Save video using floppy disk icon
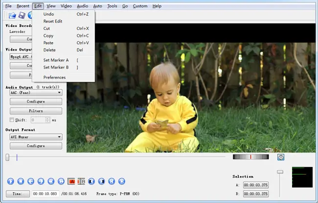Viewport: 318px width, 203px height. pos(22,15)
